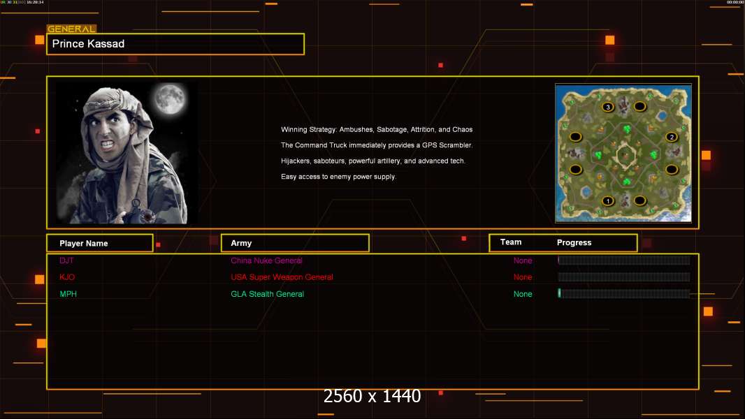Click the Progress column header

[574, 243]
